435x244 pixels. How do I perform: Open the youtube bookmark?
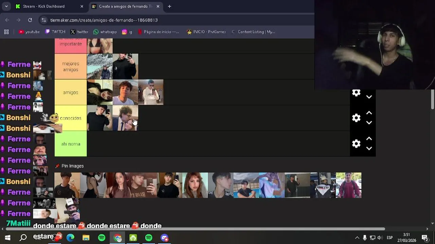coord(29,32)
